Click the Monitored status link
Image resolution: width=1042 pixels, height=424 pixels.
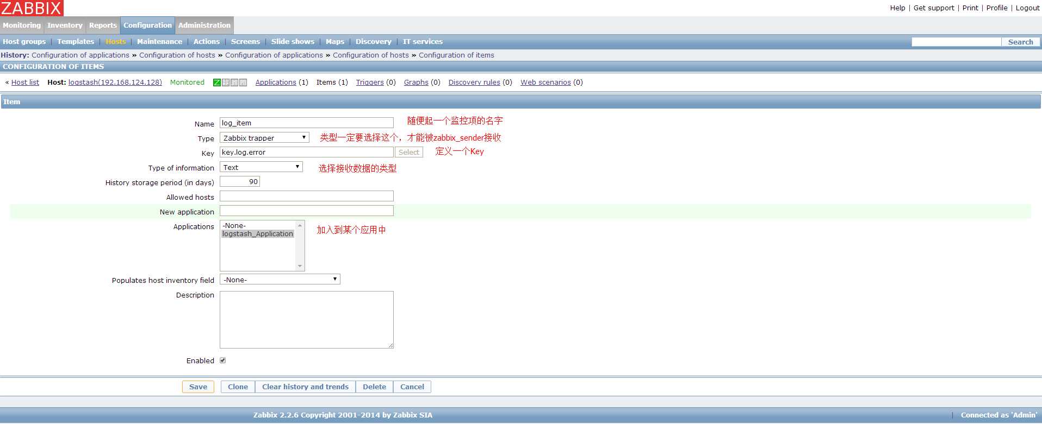tap(187, 83)
